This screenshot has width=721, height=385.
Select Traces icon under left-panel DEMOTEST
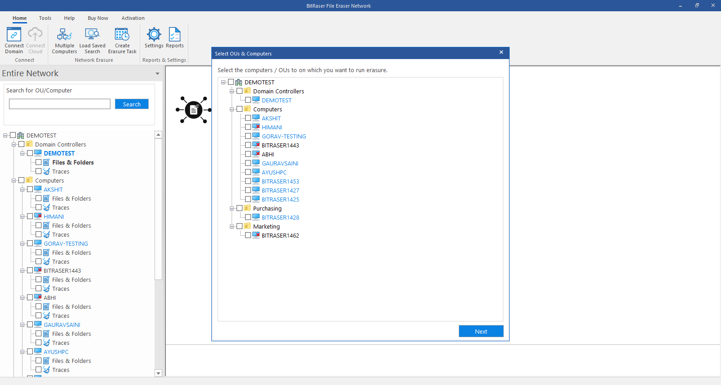46,171
